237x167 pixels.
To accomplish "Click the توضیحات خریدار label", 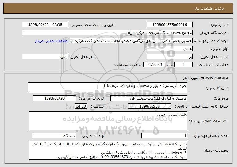I will click(x=216, y=150).
